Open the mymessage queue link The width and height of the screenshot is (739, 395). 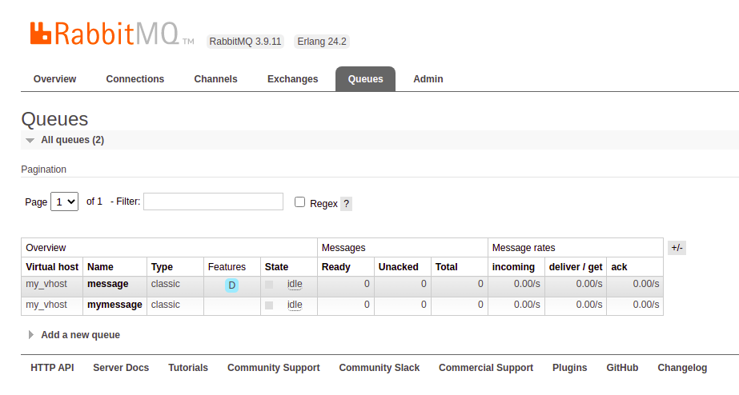114,305
